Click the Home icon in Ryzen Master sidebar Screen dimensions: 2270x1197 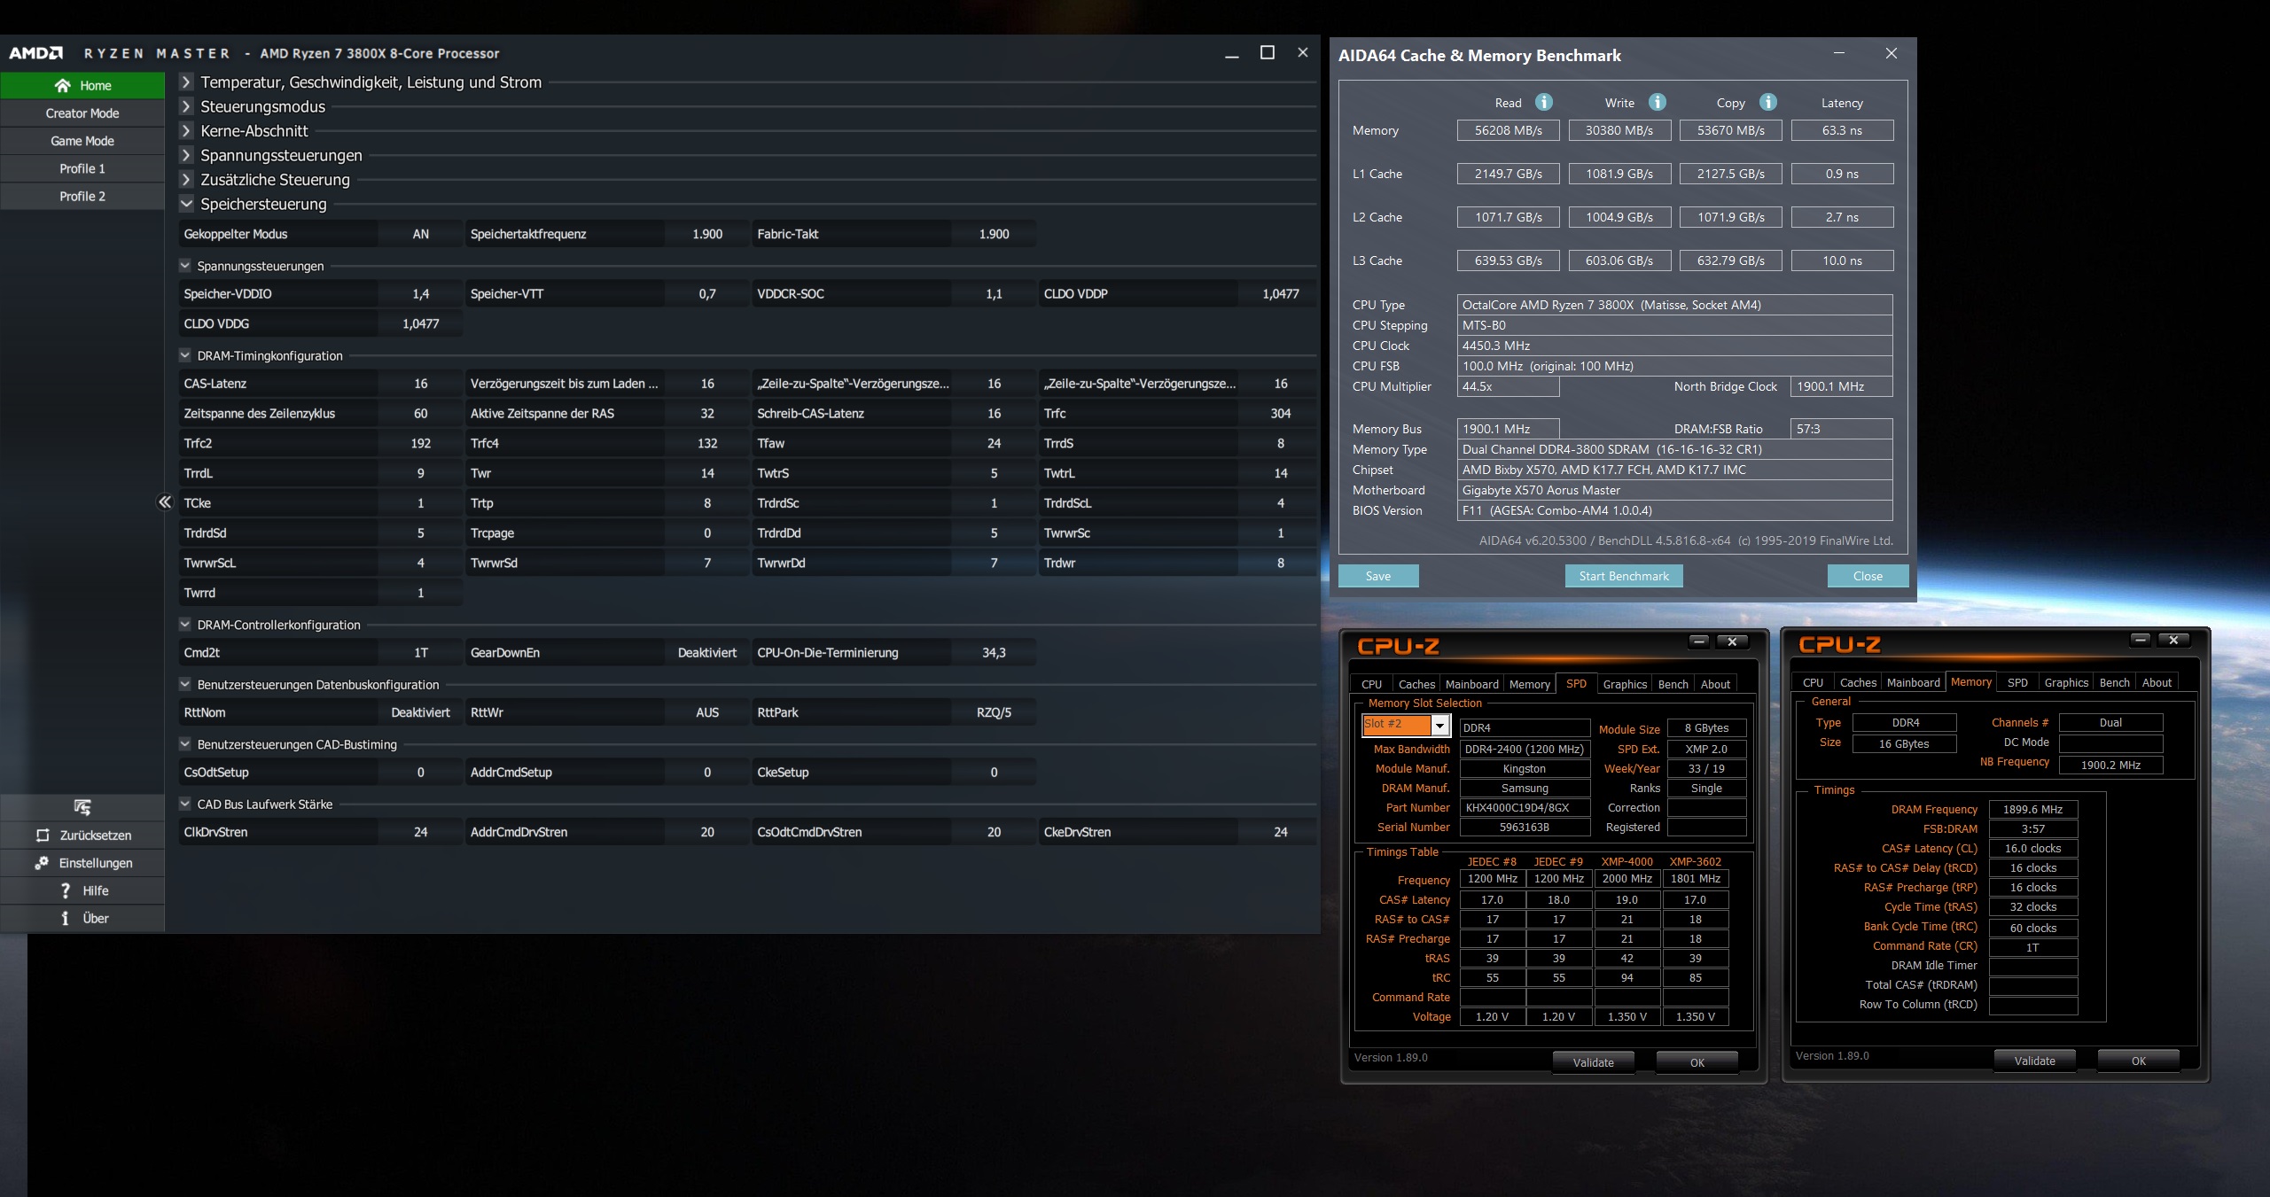coord(62,86)
